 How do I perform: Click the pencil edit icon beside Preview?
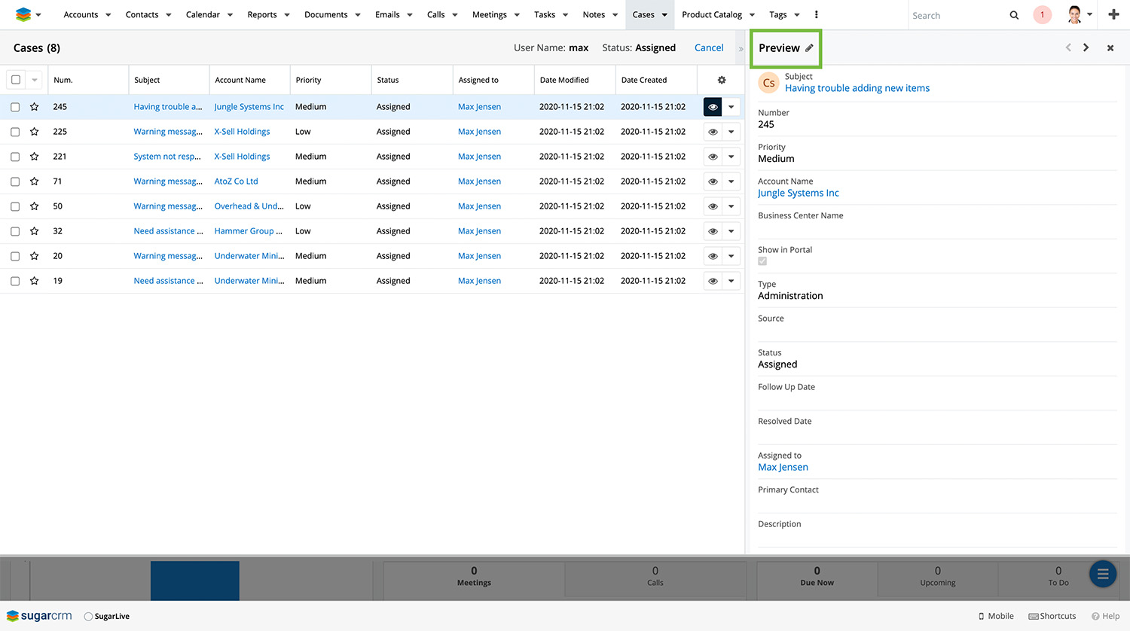tap(809, 48)
